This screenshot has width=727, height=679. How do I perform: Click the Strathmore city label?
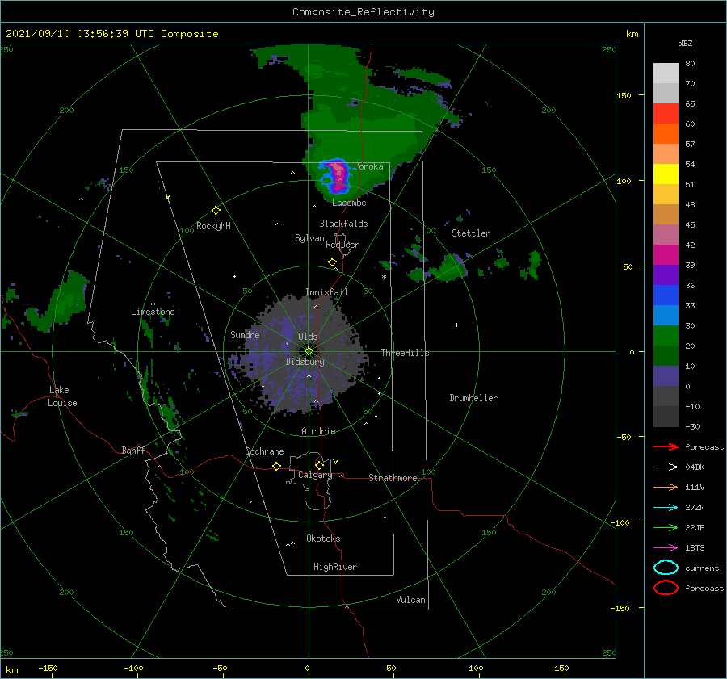pyautogui.click(x=393, y=478)
